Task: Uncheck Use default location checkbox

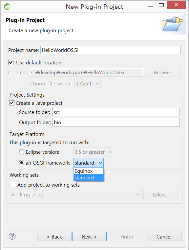Action: (x=11, y=62)
